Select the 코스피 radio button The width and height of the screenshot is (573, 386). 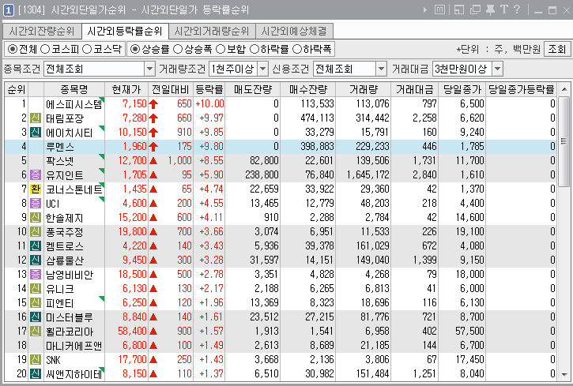click(x=44, y=49)
